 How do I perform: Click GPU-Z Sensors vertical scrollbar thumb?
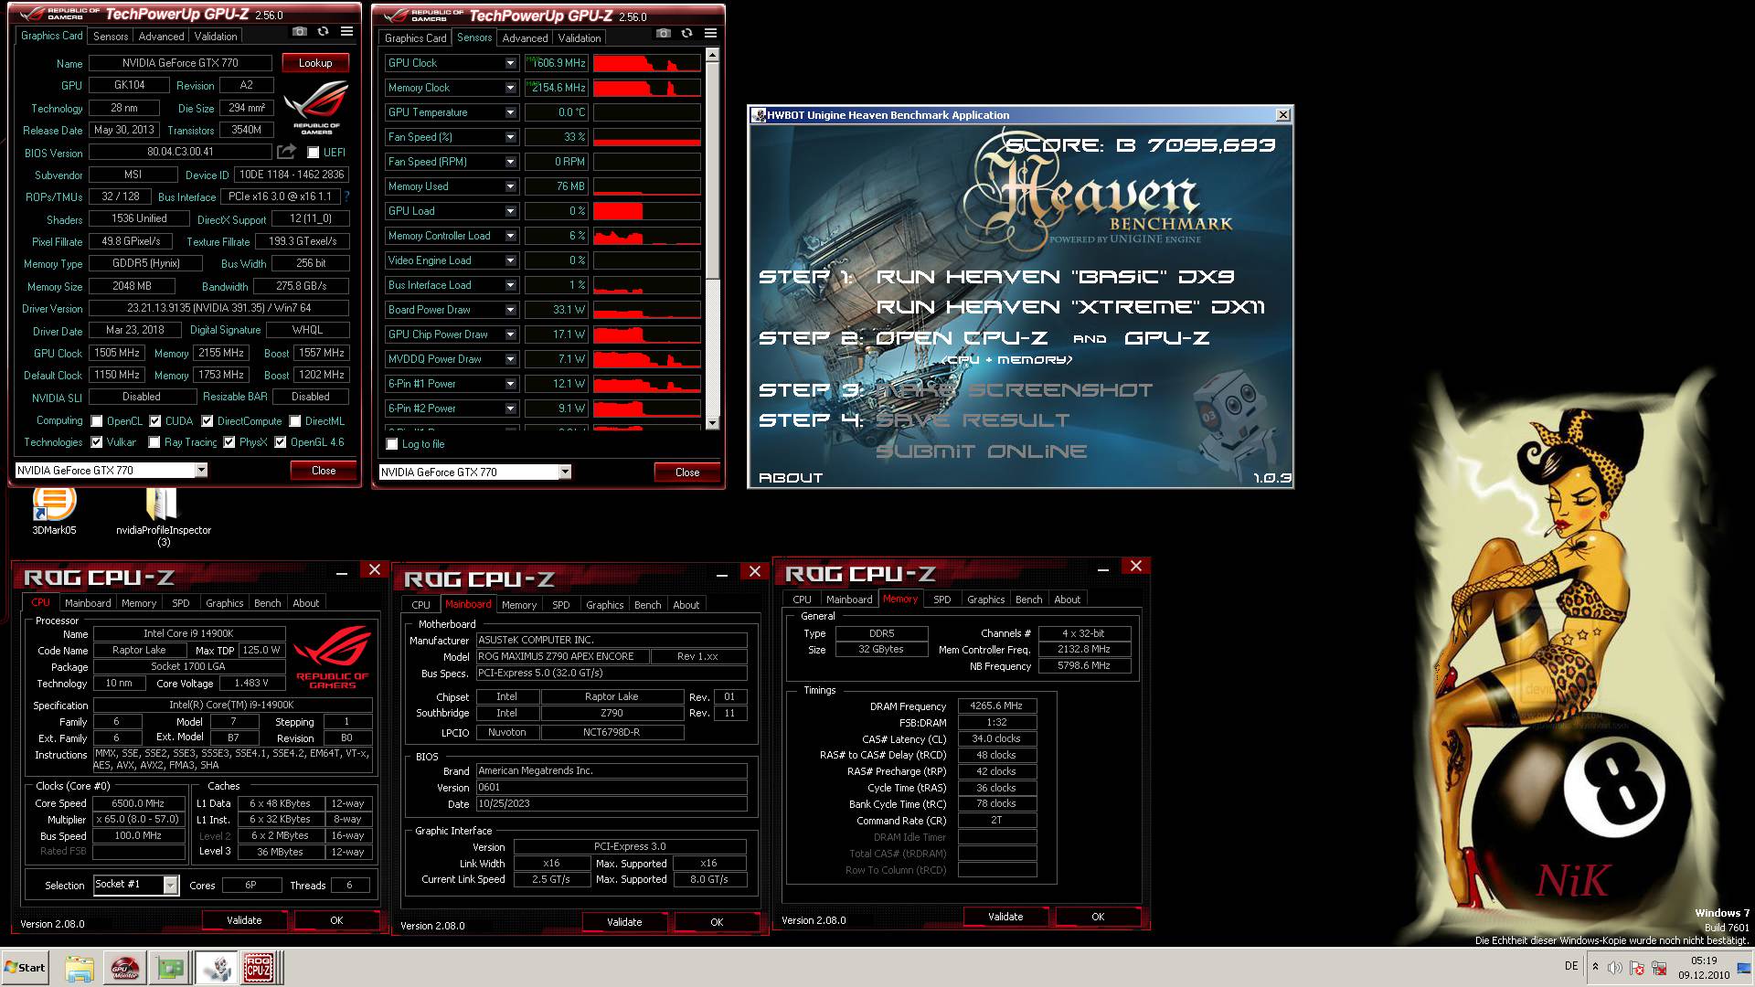(x=713, y=169)
